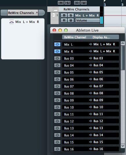Mute the Mix L + Mix R track
Screen dimensions: 126x155
coord(64,15)
